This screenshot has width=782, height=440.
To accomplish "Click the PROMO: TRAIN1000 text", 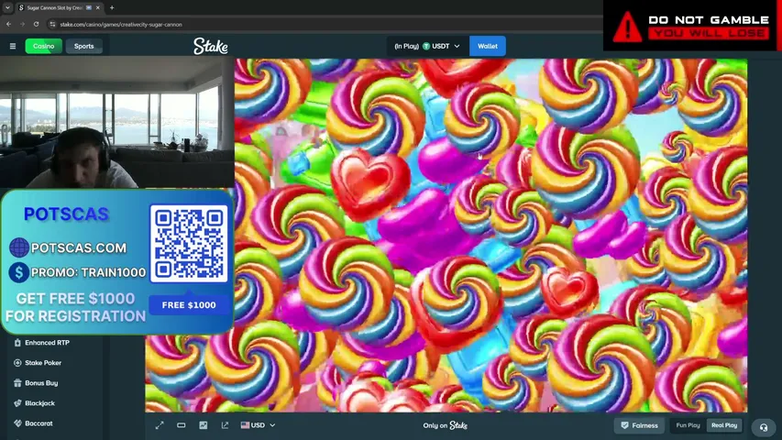I will (x=88, y=272).
